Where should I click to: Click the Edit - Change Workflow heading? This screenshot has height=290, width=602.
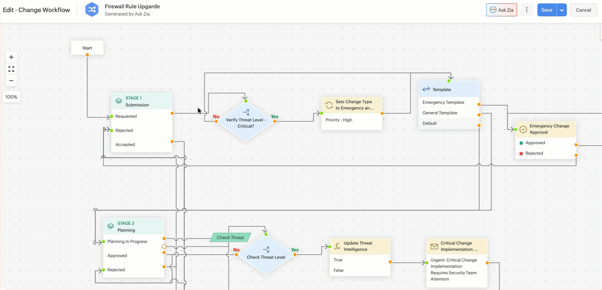(36, 10)
